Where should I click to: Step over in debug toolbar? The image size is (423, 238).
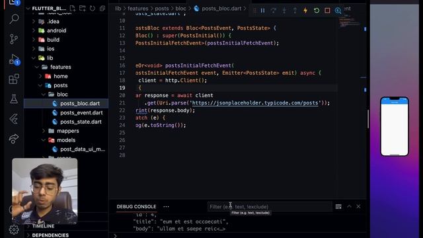tap(273, 11)
